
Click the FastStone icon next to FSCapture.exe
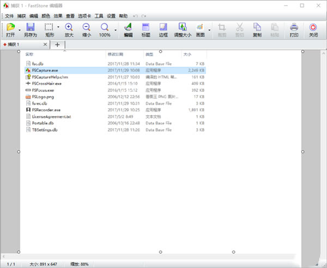coord(28,70)
